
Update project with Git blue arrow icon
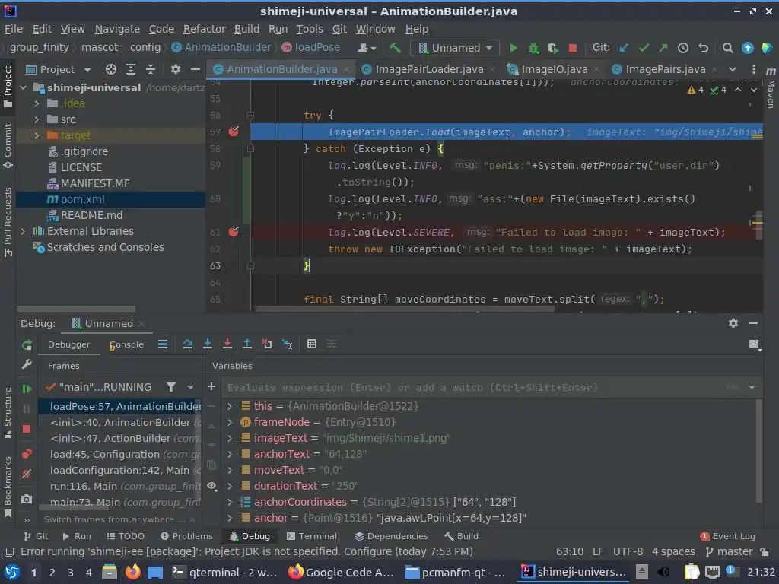coord(624,48)
